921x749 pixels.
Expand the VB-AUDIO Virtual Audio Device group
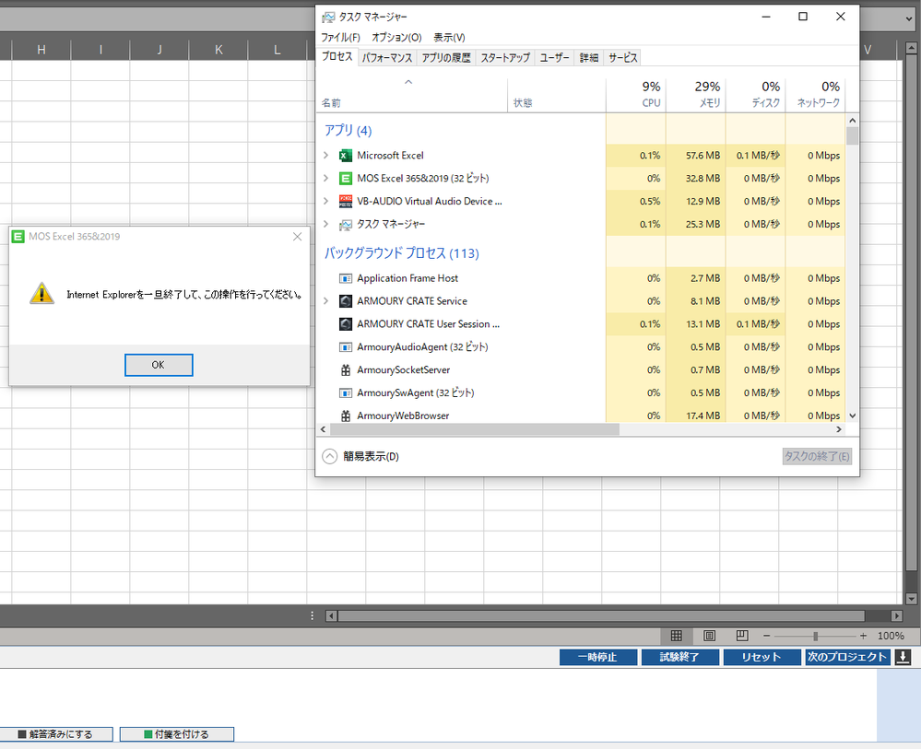[326, 202]
